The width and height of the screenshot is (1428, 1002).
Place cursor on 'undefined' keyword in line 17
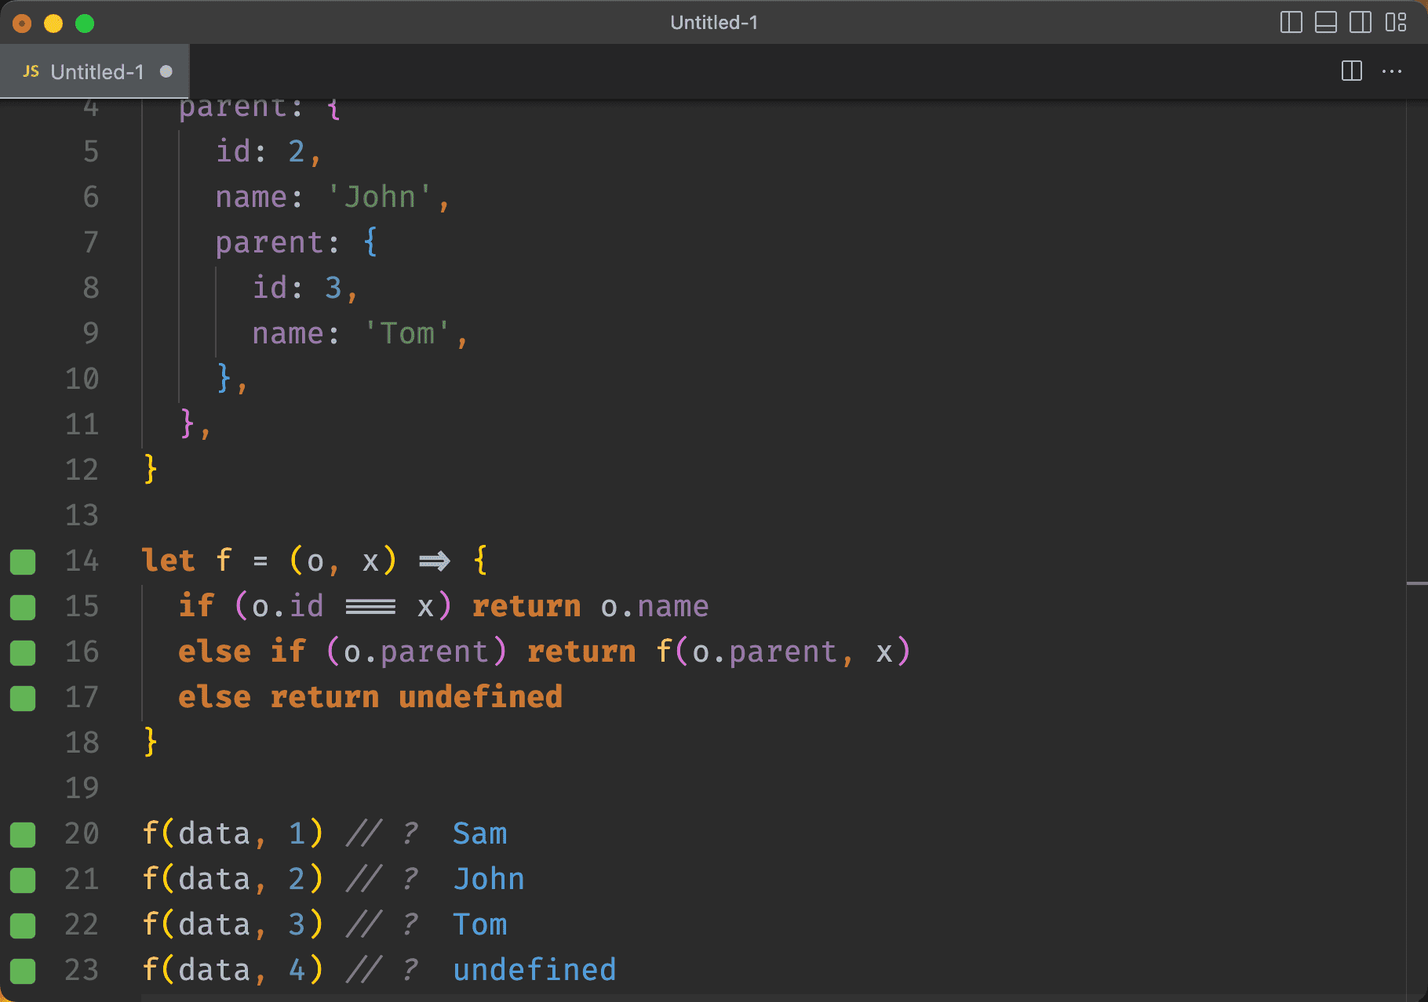point(480,697)
